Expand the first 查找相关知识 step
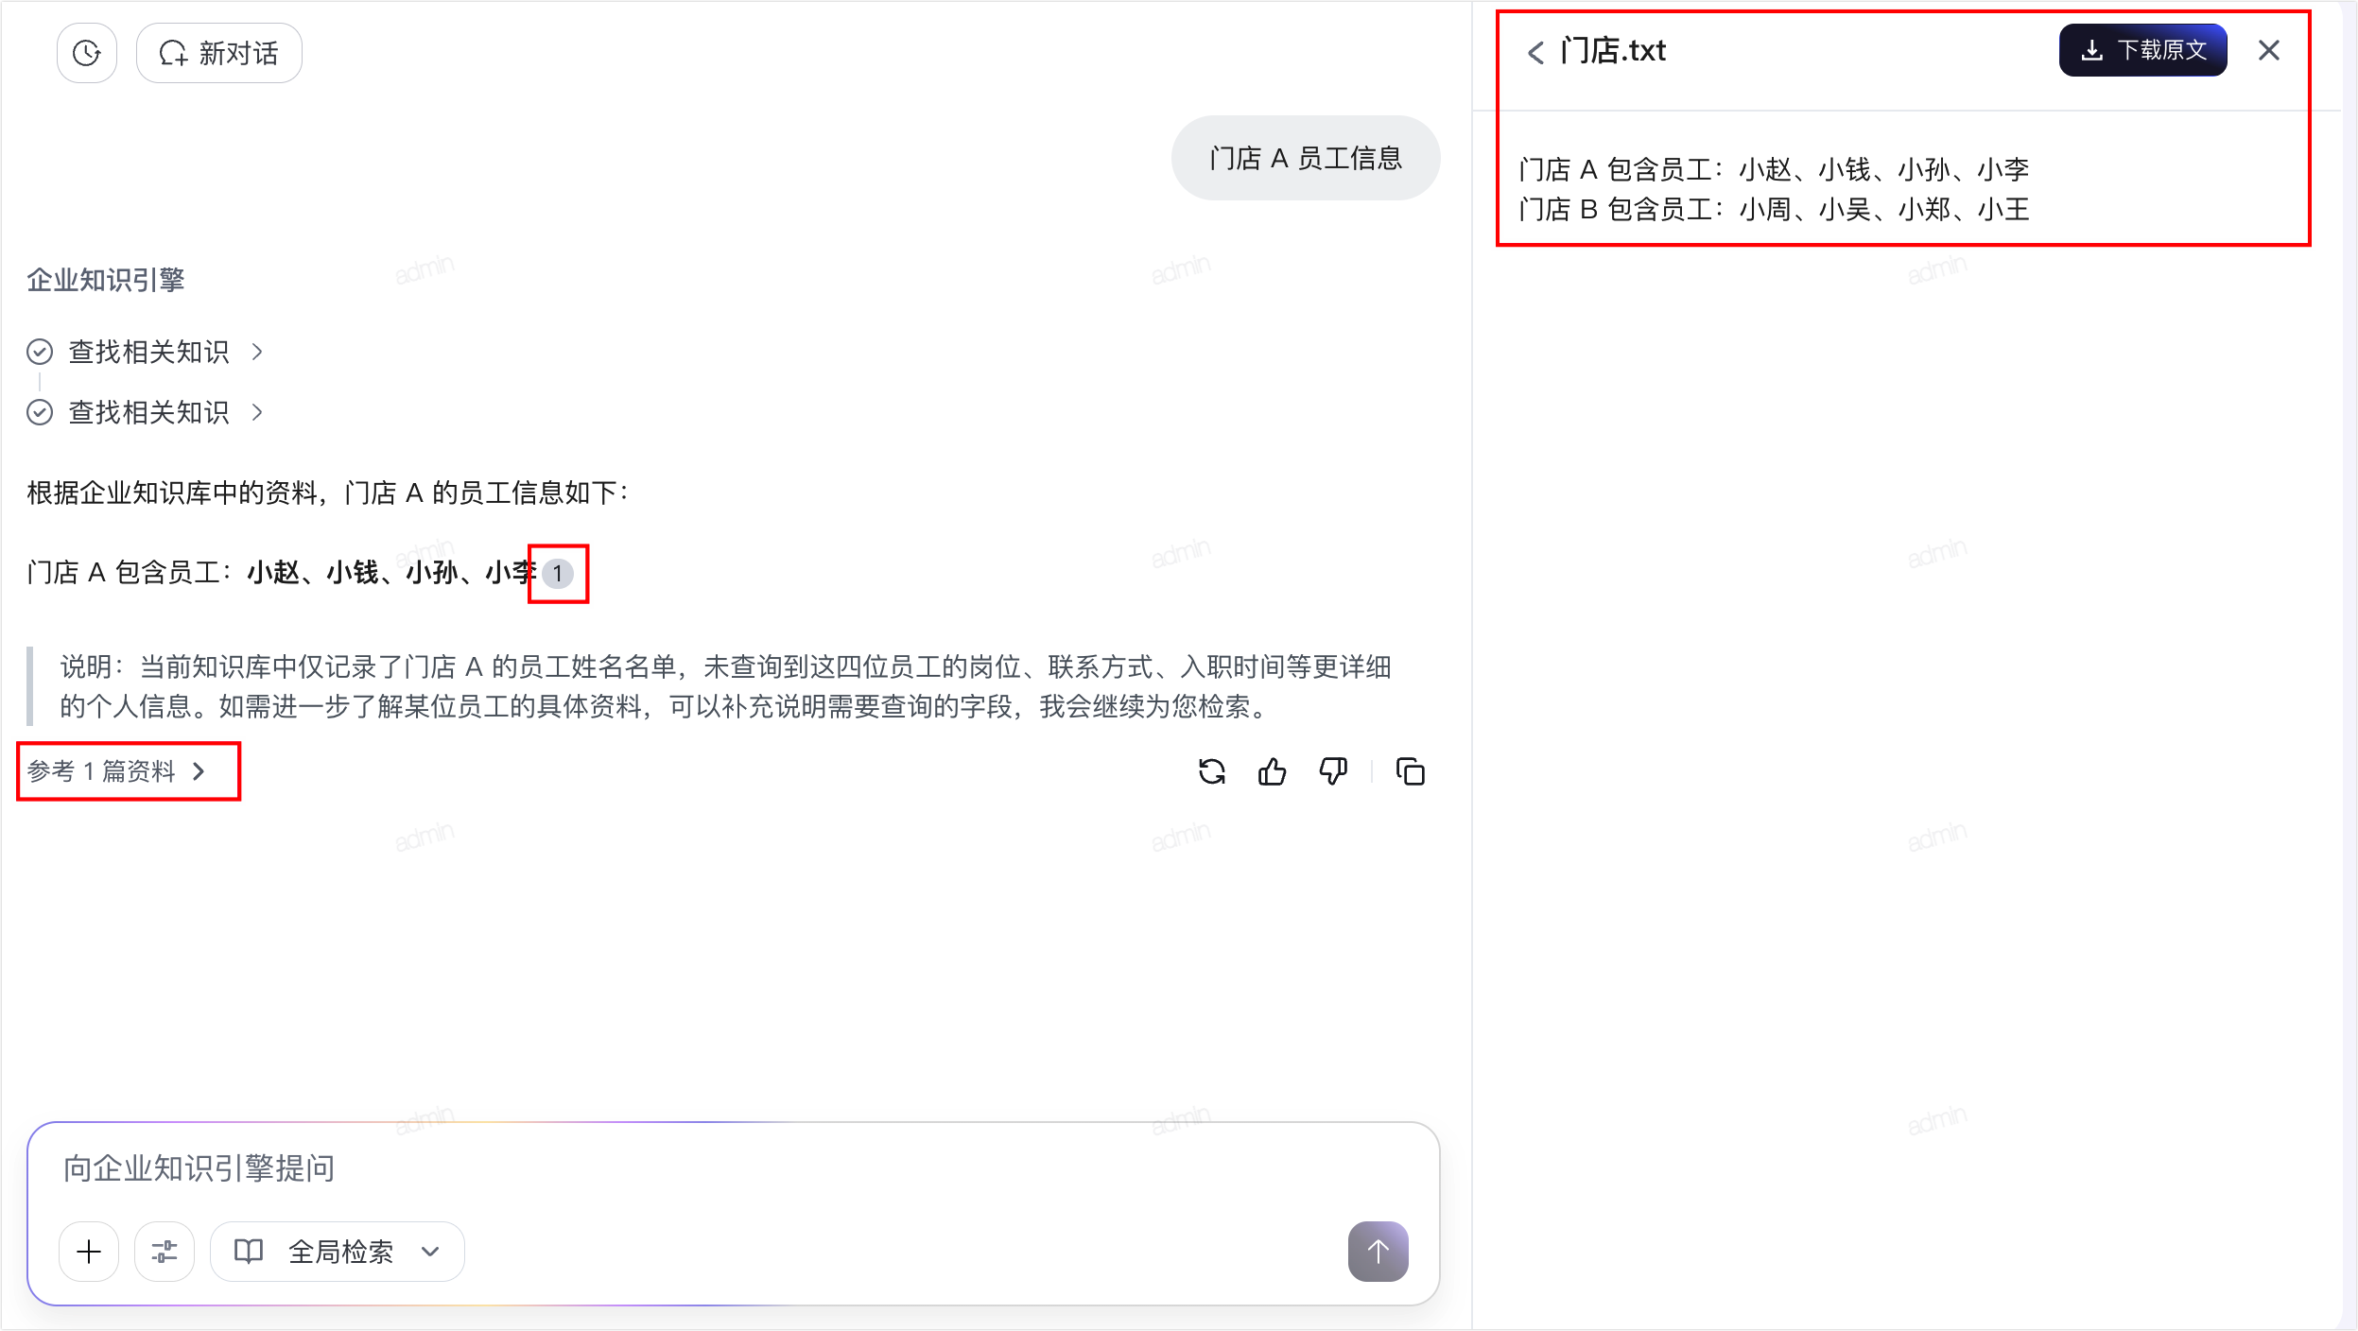The width and height of the screenshot is (2358, 1331). coord(147,352)
